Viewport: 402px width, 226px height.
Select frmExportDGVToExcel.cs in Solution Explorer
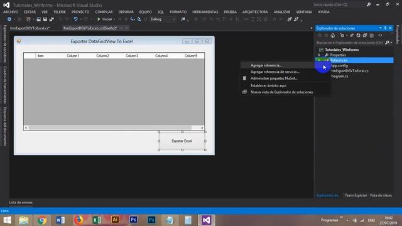click(349, 71)
